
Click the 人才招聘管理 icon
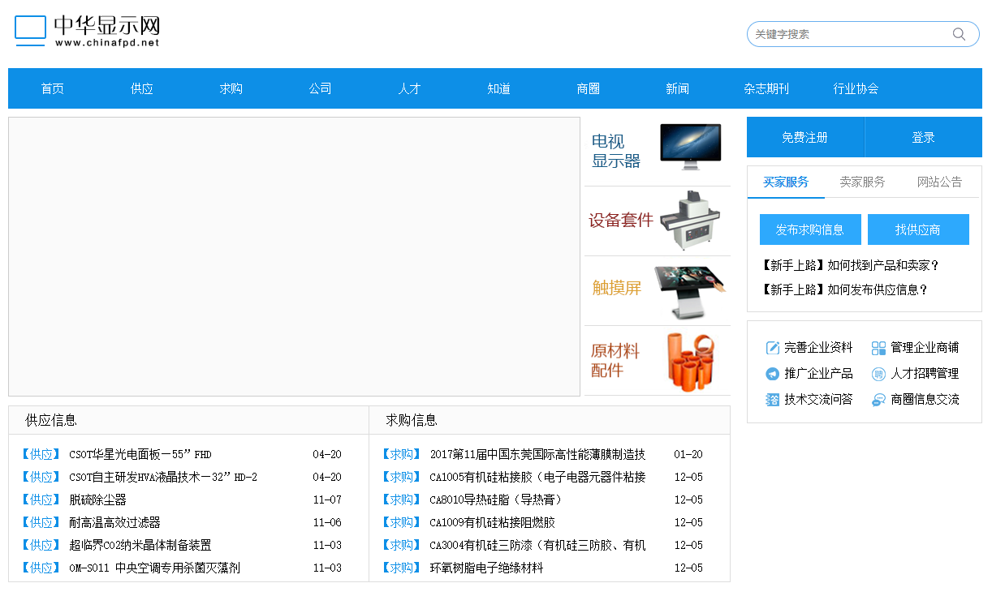click(x=878, y=374)
